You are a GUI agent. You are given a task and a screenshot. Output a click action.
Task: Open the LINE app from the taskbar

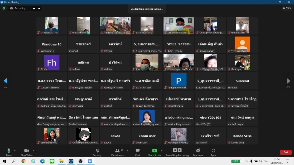[52, 161]
